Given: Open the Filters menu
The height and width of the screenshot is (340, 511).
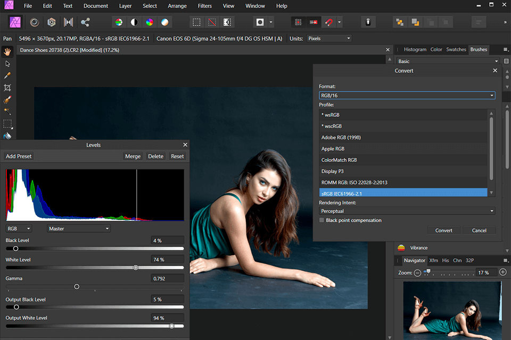Looking at the screenshot, I should 204,6.
